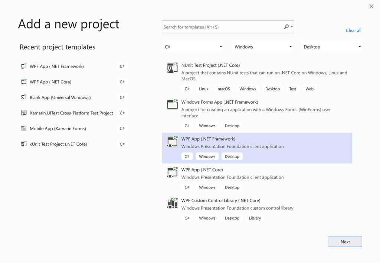Click the Blank App (Universal Windows) recent icon
Screen dimensions: 380x263
[24, 97]
